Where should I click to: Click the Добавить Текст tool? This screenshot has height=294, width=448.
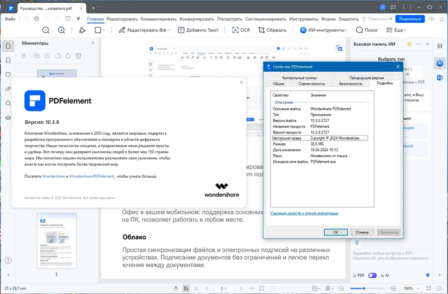198,30
